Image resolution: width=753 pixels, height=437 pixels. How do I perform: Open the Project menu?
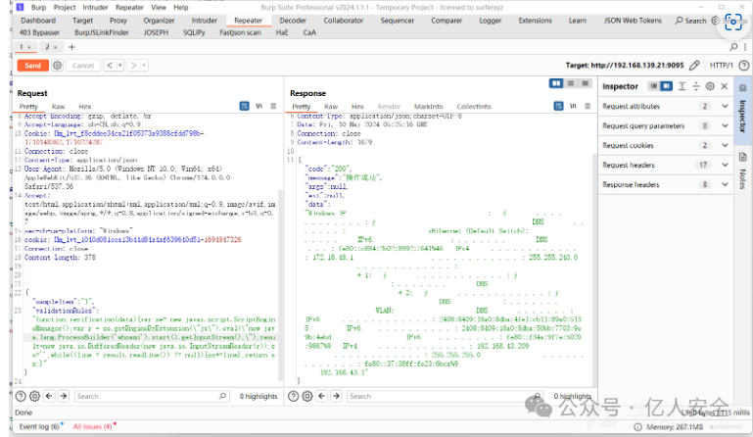coord(65,7)
